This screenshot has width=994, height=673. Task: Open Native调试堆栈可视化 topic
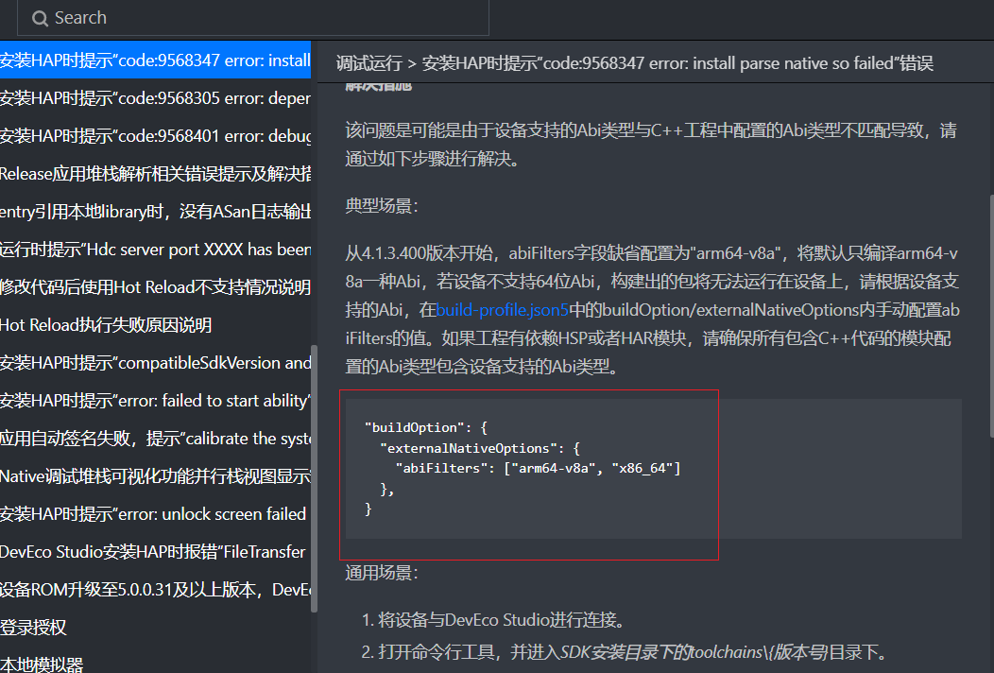pyautogui.click(x=151, y=475)
